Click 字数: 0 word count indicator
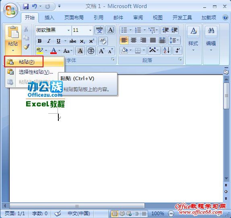 click(x=40, y=214)
